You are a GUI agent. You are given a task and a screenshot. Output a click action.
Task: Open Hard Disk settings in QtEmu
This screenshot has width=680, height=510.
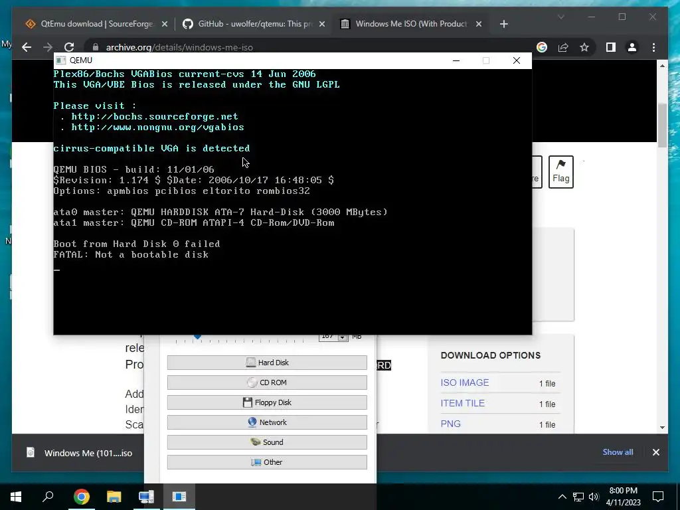click(x=267, y=363)
